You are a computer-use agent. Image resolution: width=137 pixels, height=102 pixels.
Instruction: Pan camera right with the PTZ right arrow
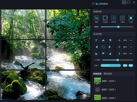(x=110, y=47)
